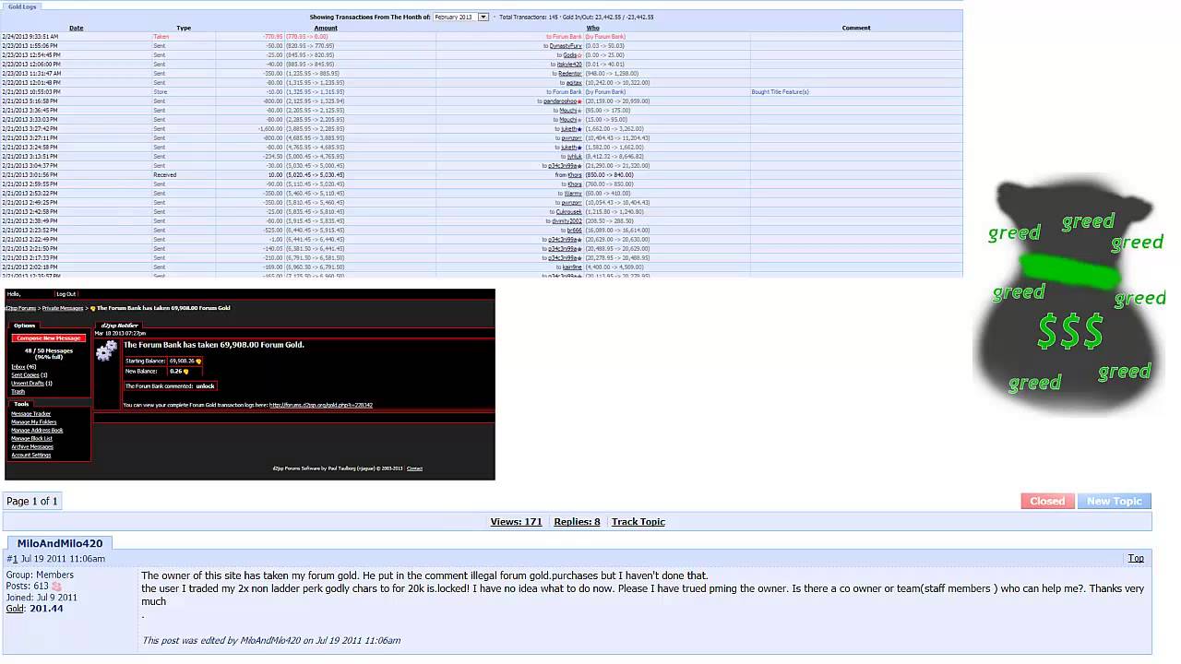The width and height of the screenshot is (1181, 664).
Task: Click the Compose New Message button
Action: click(x=49, y=338)
